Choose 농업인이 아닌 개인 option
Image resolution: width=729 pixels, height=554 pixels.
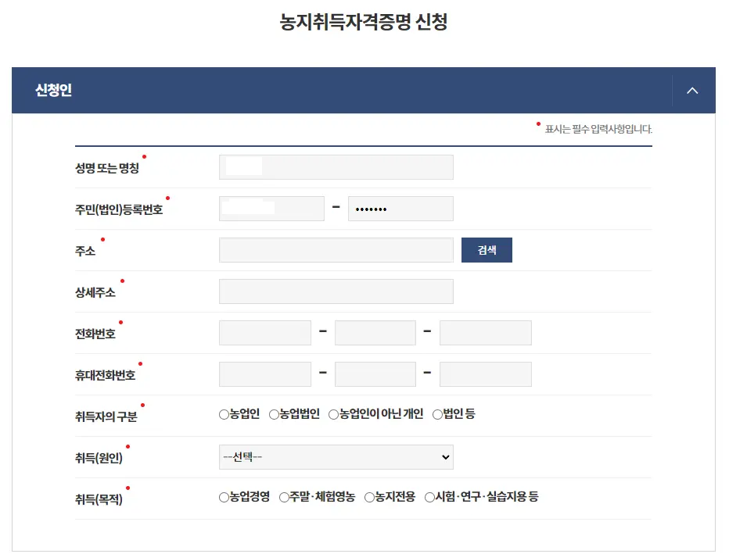pos(333,415)
